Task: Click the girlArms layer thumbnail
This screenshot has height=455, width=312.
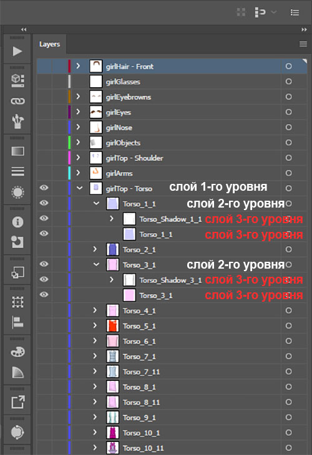Action: click(96, 173)
